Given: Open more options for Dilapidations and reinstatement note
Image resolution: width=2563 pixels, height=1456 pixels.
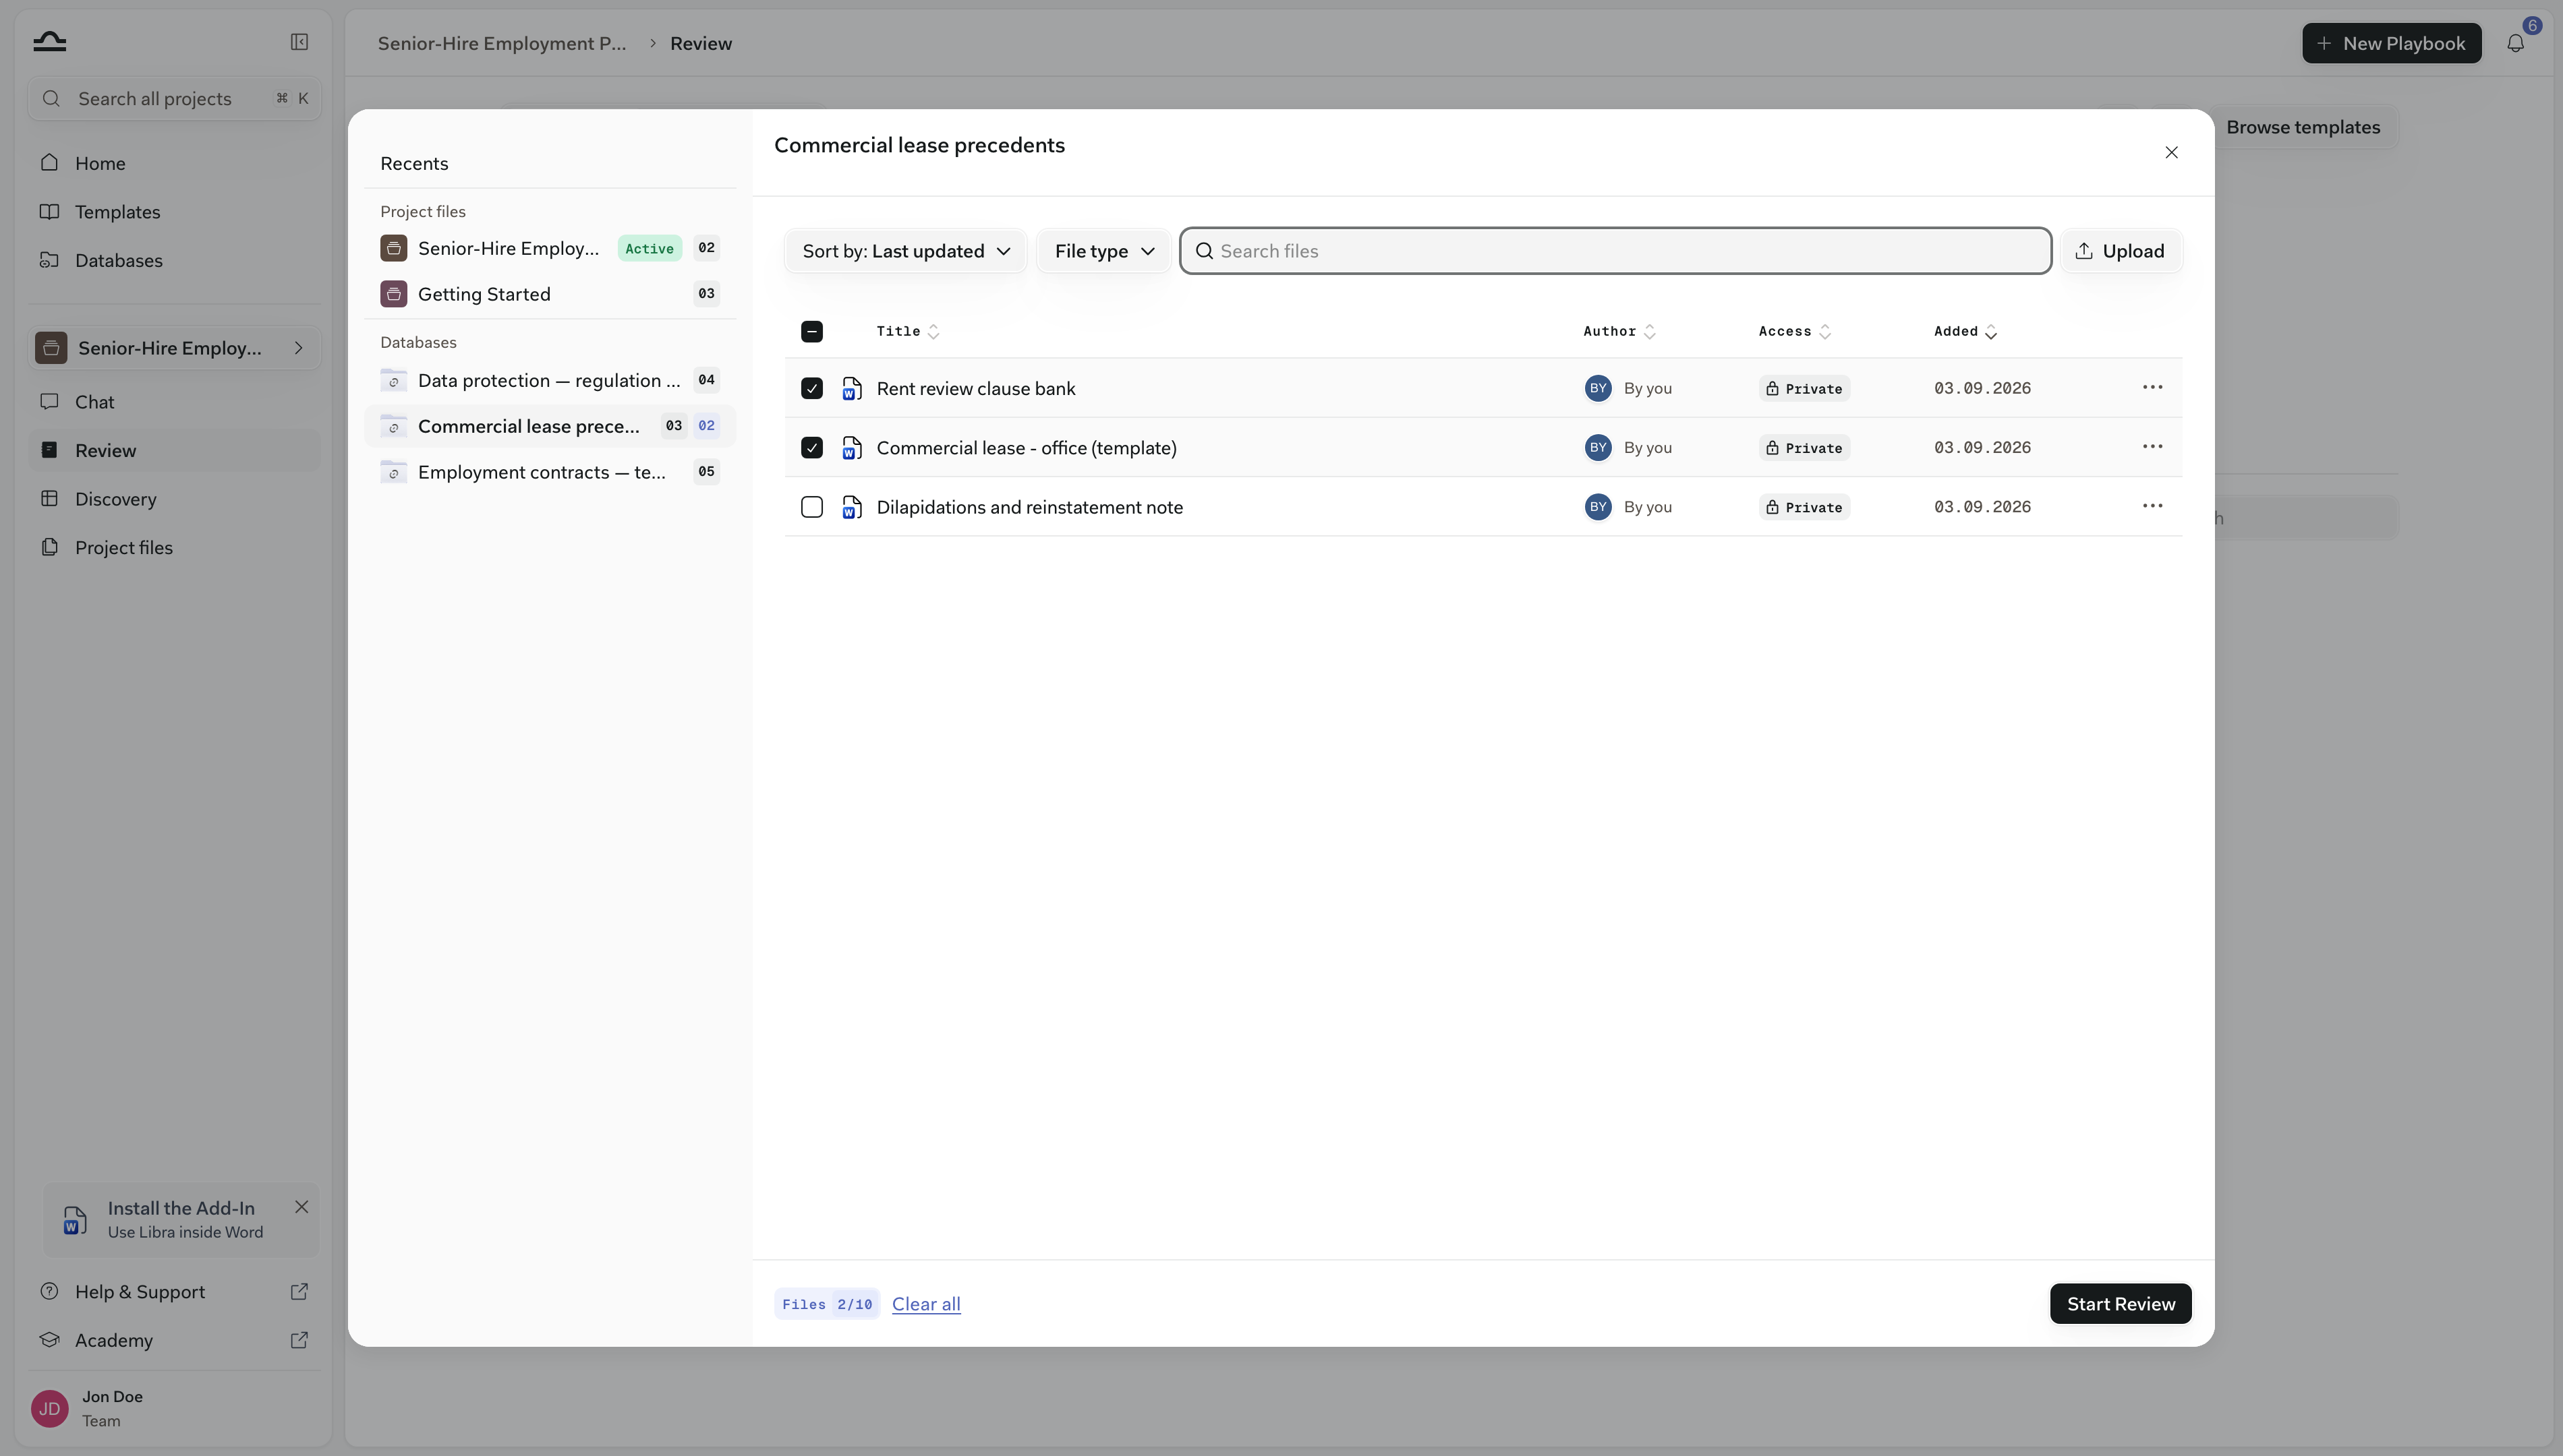Looking at the screenshot, I should [2152, 507].
